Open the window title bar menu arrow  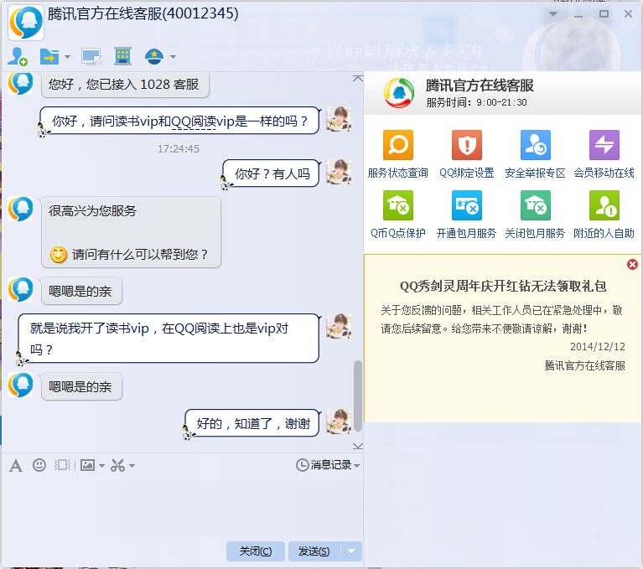[x=553, y=14]
